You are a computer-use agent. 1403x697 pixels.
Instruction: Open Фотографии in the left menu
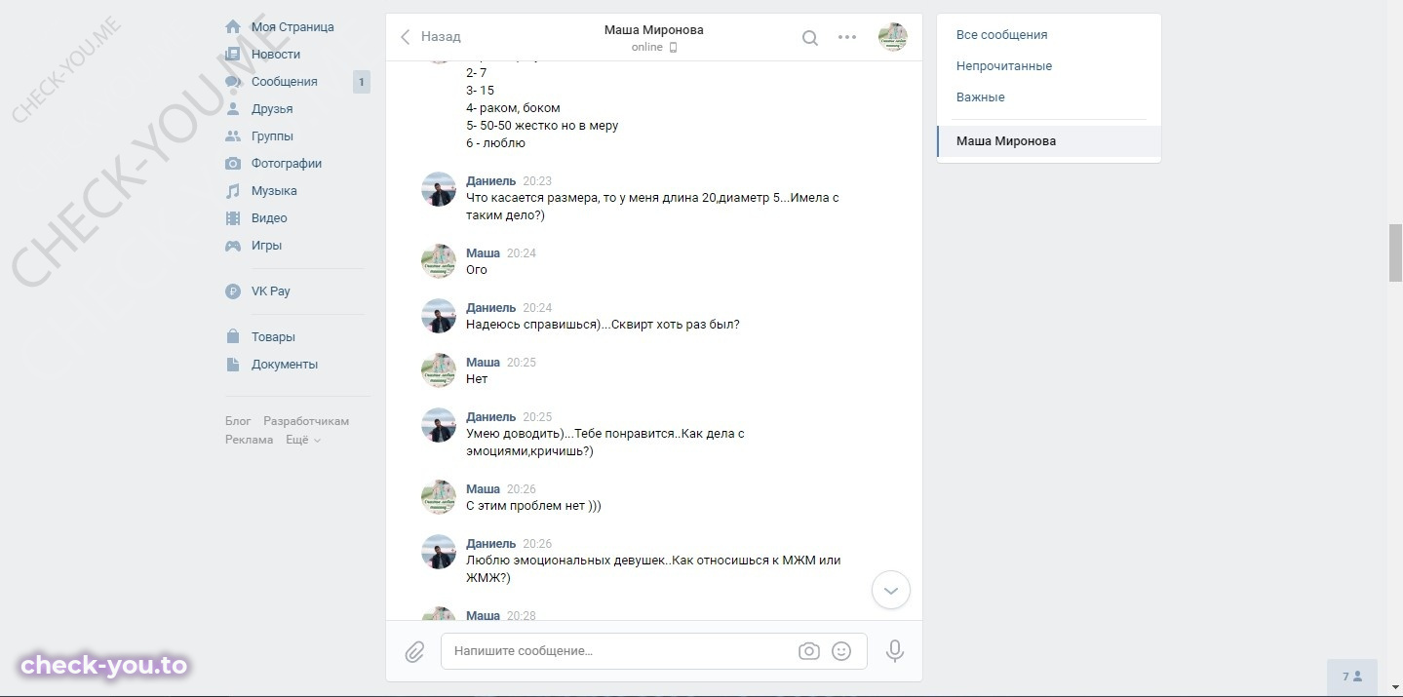click(x=287, y=164)
